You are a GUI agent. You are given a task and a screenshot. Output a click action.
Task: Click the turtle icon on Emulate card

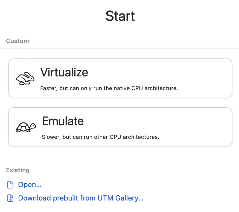26,127
